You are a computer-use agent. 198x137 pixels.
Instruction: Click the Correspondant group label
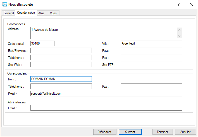tap(17, 73)
